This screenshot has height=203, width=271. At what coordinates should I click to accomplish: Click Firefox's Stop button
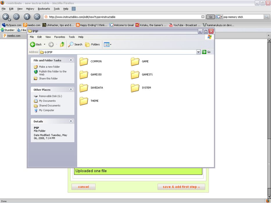click(37, 17)
